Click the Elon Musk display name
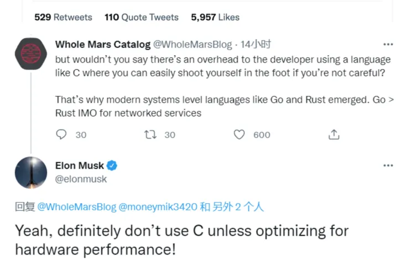Screen dimensions: 405x260 80,166
